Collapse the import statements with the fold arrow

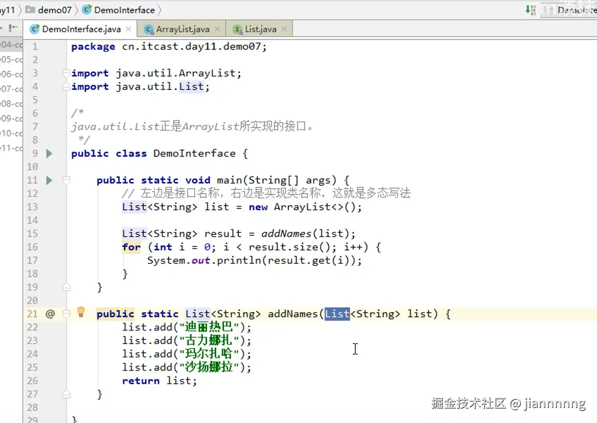pos(66,73)
